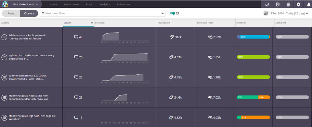Click the funnel filter icon
Viewport: 312px width, 127px height.
click(43, 13)
